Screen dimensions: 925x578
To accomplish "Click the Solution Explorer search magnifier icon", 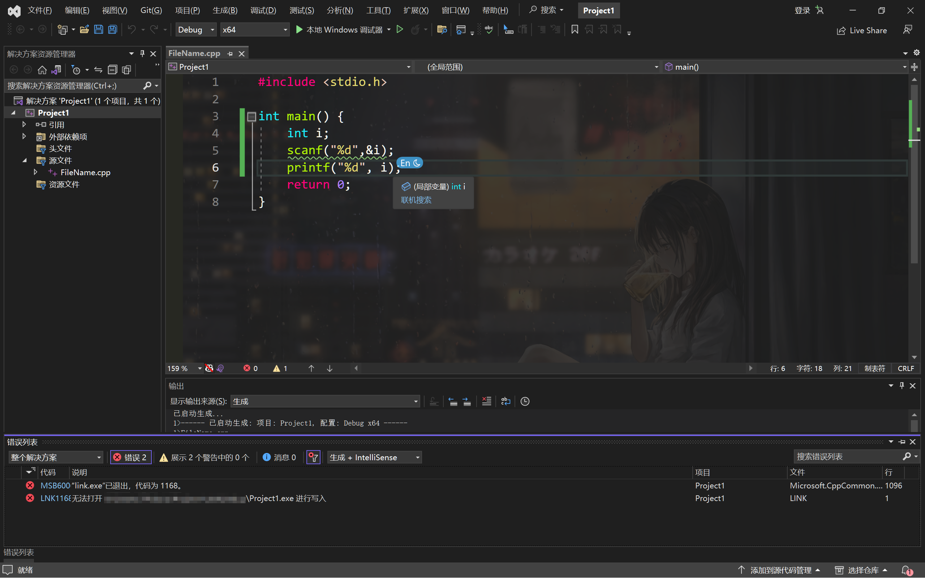I will tap(147, 86).
